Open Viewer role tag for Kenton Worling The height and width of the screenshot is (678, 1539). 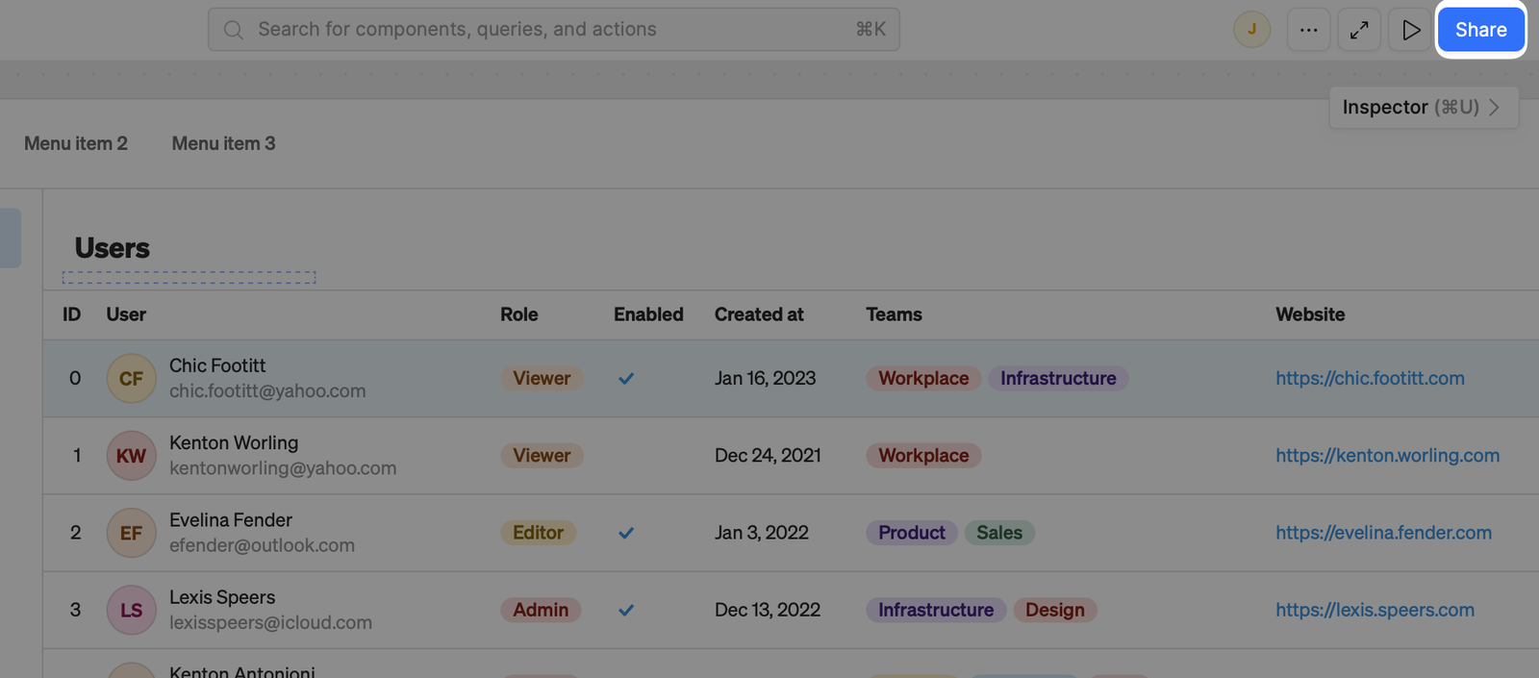click(542, 456)
